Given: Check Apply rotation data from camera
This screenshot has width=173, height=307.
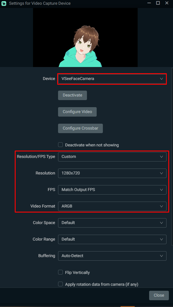Looking at the screenshot, I should [x=60, y=284].
